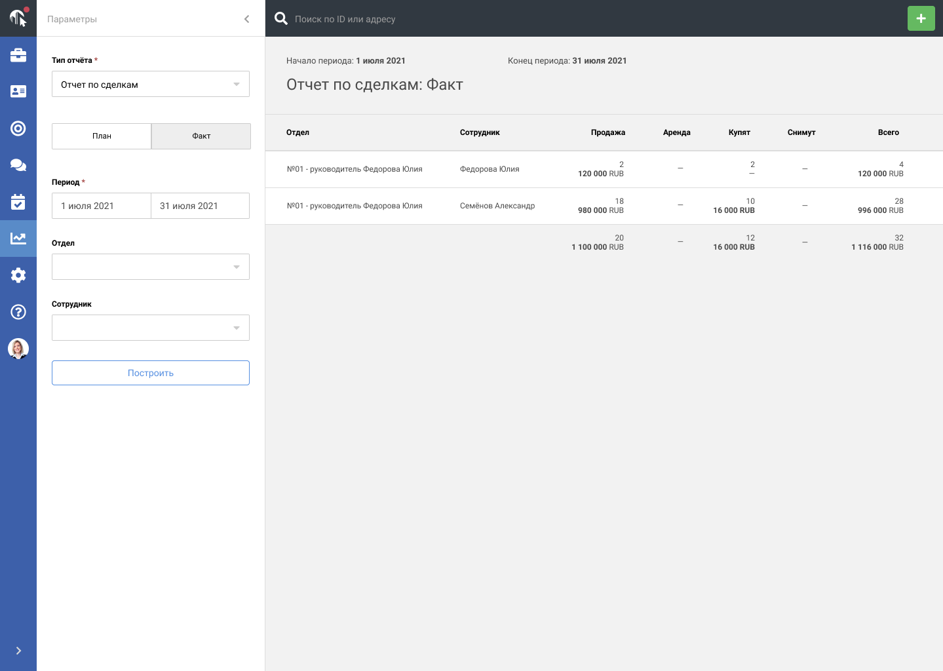The width and height of the screenshot is (943, 671).
Task: Click the Начало периода 1 июля 2021 text
Action: click(x=346, y=60)
